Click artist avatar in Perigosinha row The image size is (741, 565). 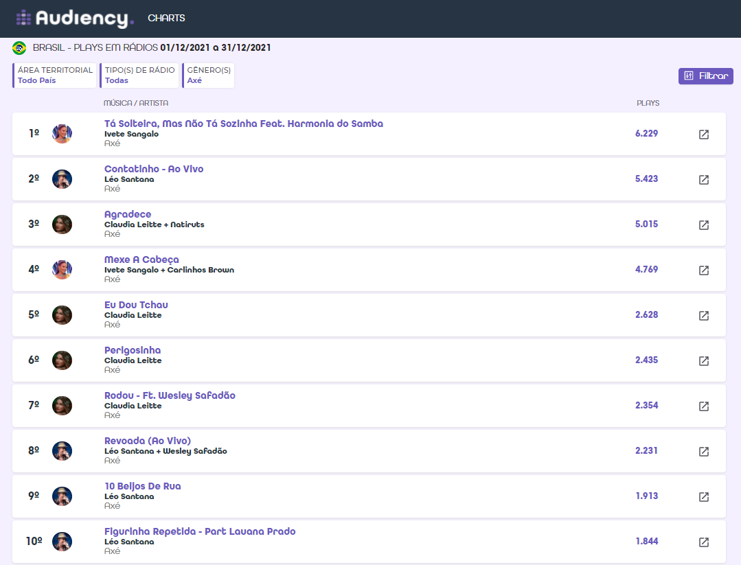pos(62,360)
